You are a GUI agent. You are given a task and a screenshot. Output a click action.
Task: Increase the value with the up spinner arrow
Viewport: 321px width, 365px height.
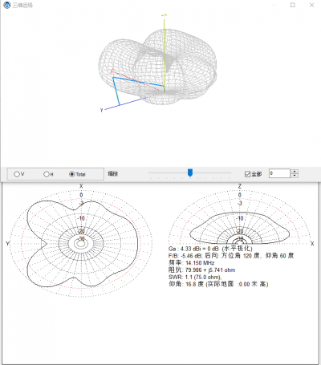295,171
